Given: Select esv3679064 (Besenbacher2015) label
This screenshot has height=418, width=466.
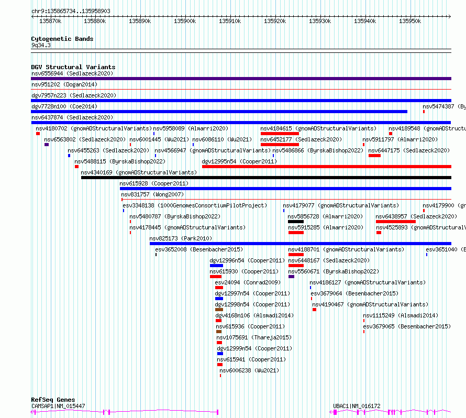Looking at the screenshot, I should pos(354,293).
